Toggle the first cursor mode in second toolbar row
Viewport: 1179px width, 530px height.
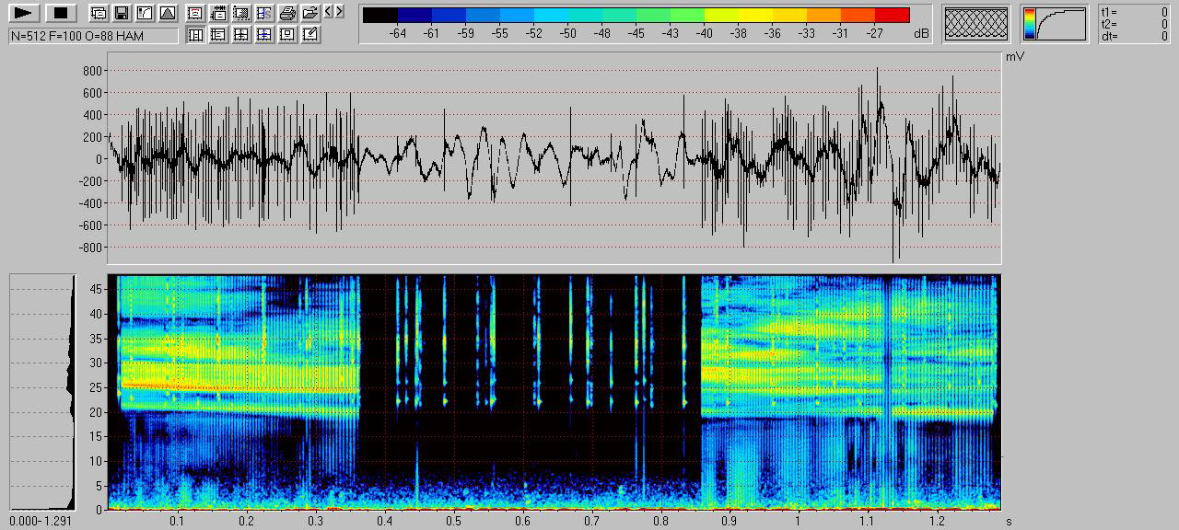tap(195, 35)
